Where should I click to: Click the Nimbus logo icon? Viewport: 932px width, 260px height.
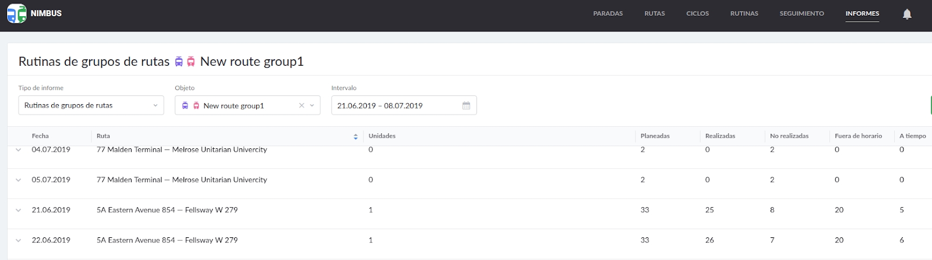tap(17, 13)
